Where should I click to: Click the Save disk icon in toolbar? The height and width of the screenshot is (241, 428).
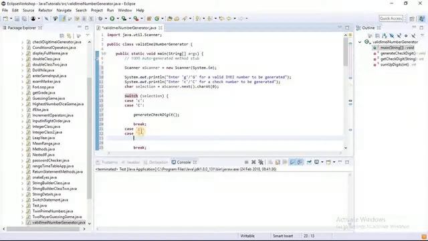tap(17, 19)
